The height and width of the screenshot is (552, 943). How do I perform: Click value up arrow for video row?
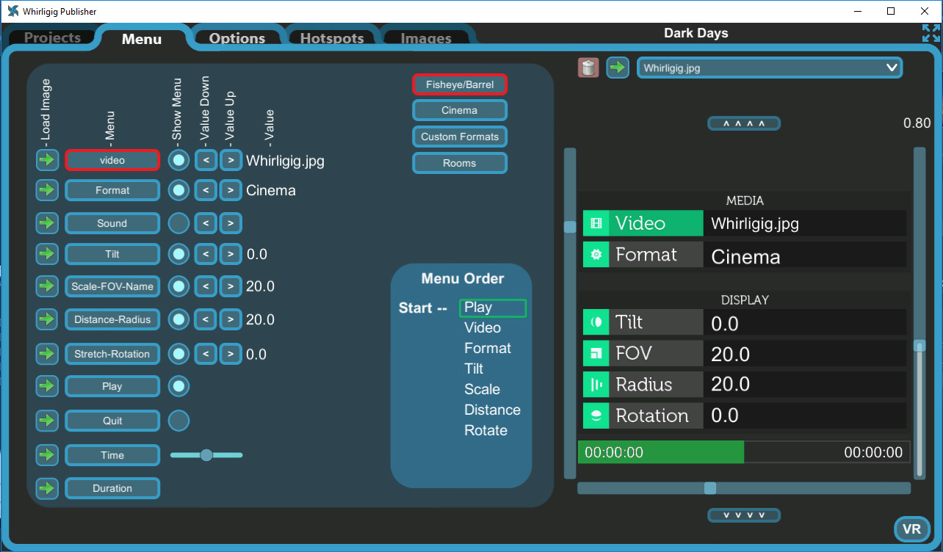coord(231,160)
